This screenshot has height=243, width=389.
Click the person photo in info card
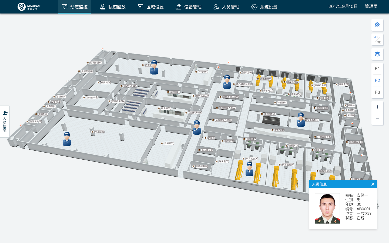[x=327, y=208]
